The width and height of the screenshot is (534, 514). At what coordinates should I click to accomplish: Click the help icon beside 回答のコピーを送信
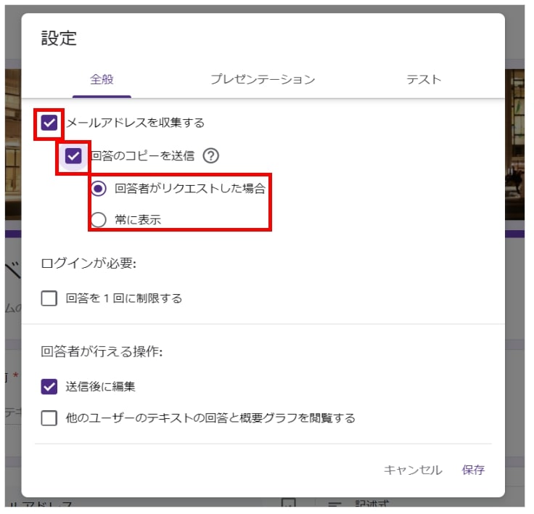(210, 155)
